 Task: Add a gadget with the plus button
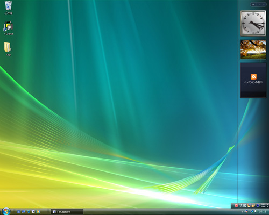(x=253, y=4)
